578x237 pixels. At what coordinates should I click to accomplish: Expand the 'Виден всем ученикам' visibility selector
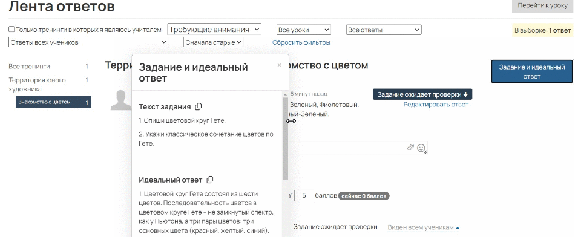(x=424, y=227)
